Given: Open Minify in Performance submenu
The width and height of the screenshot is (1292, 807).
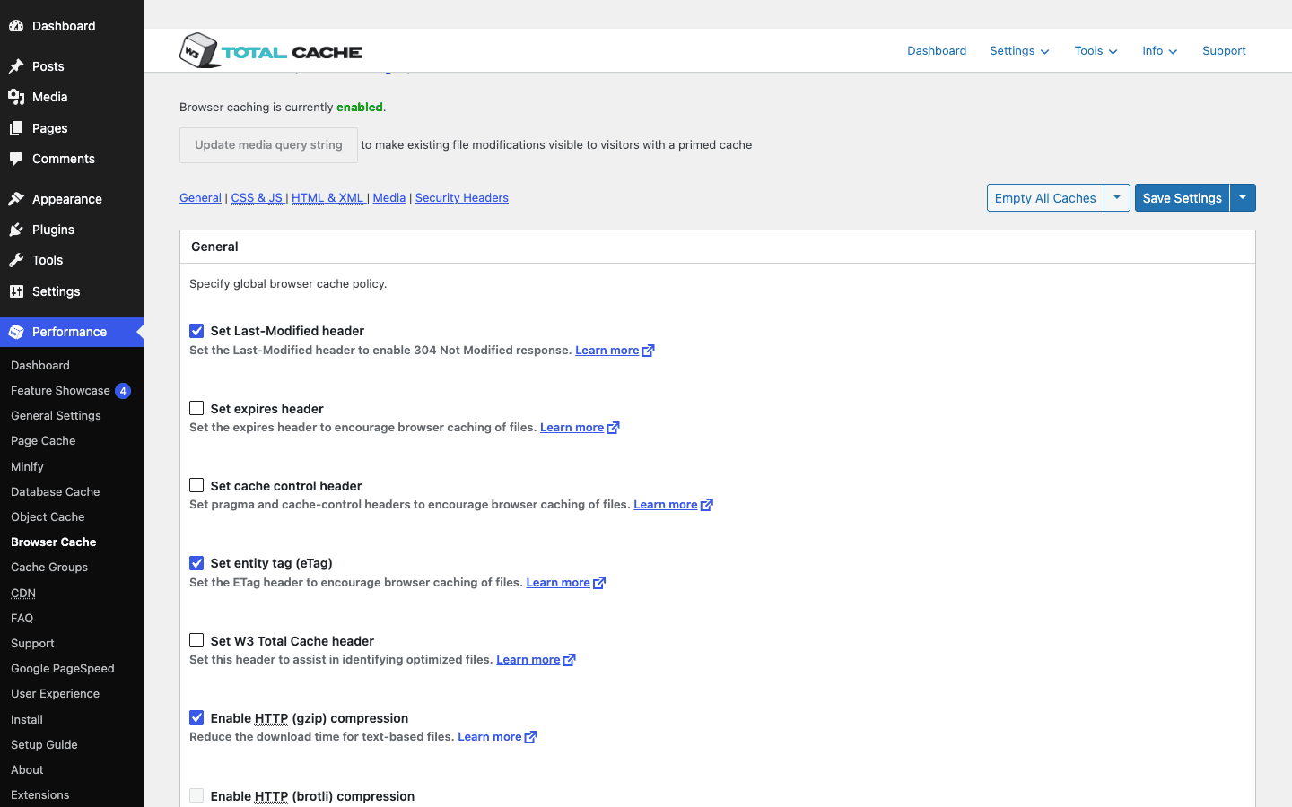Looking at the screenshot, I should pyautogui.click(x=27, y=467).
